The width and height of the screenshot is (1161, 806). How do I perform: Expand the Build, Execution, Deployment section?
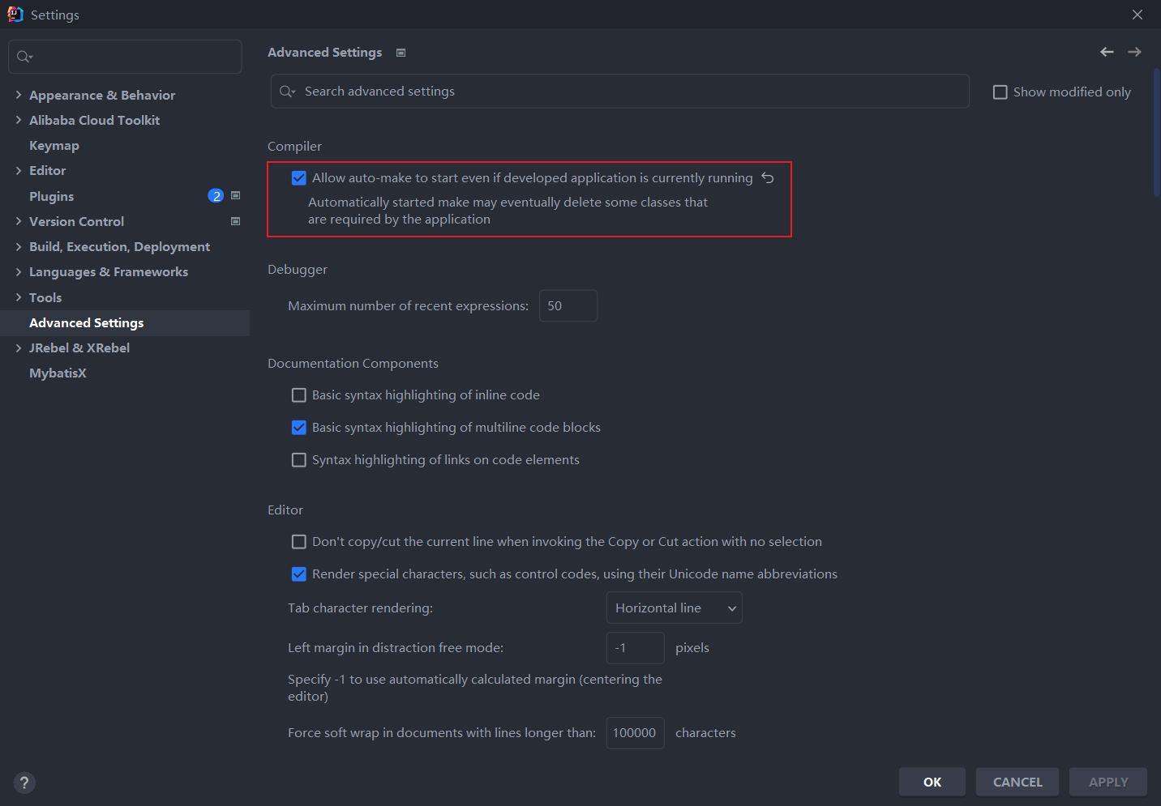tap(19, 246)
